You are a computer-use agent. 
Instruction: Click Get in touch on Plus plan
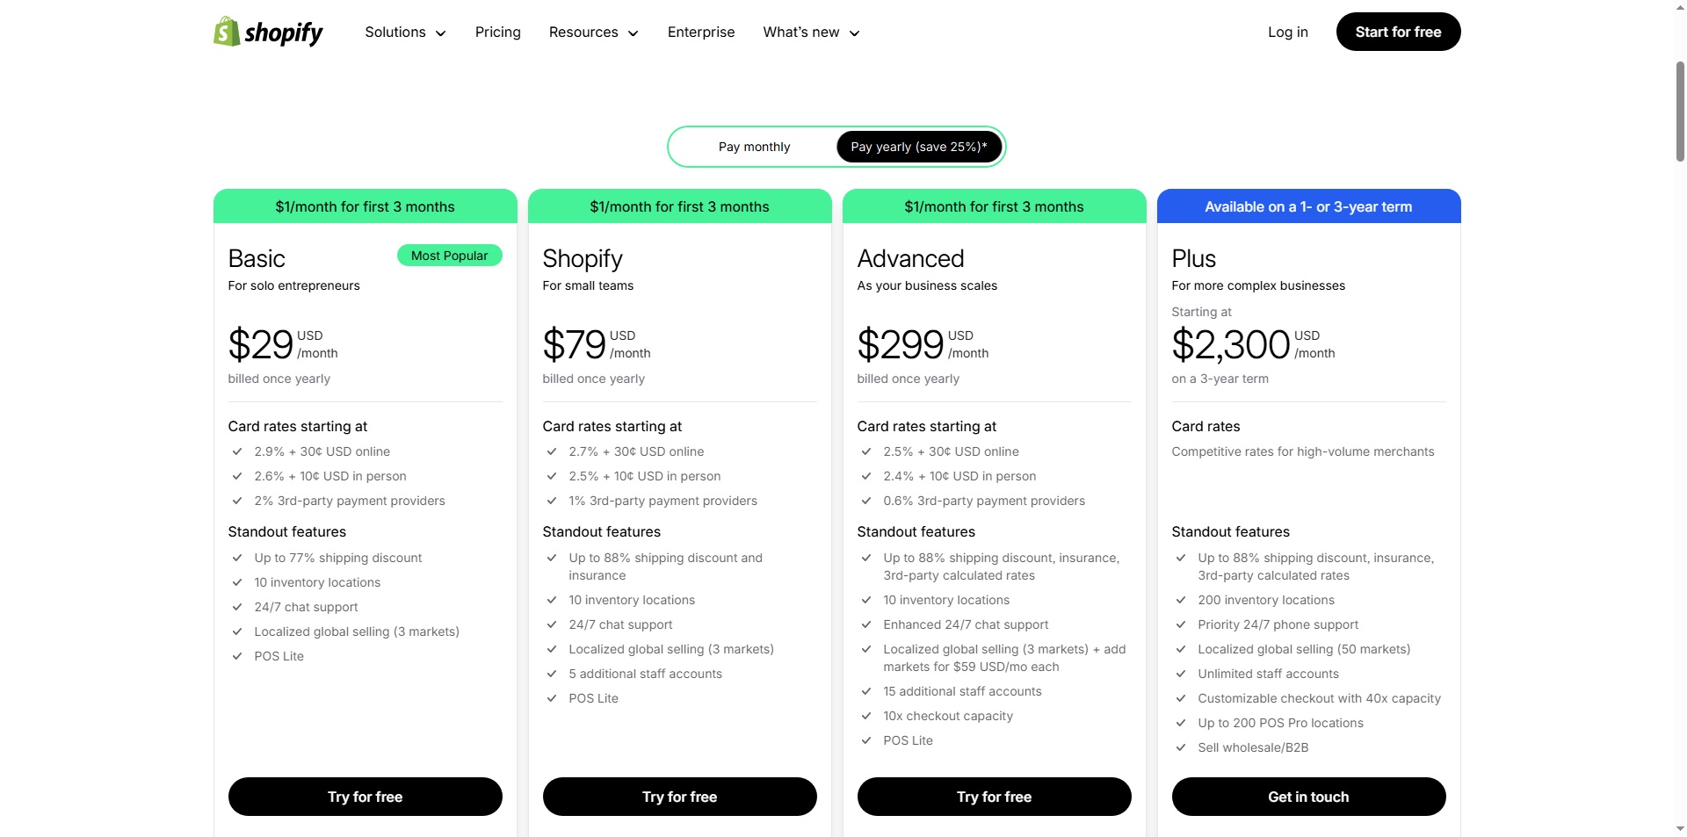pos(1308,797)
